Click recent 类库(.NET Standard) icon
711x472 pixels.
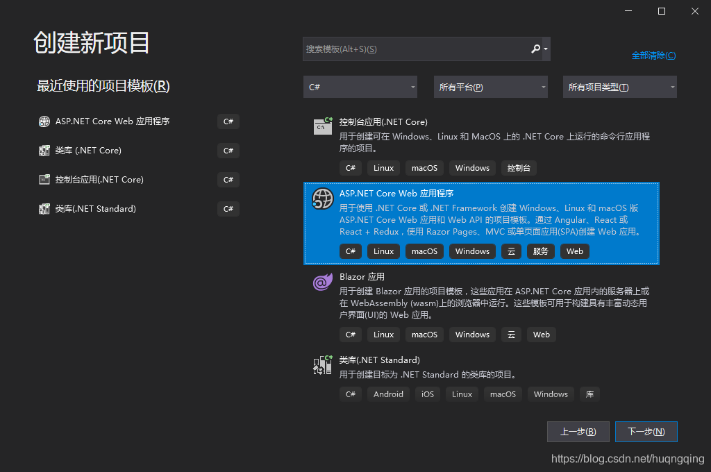(44, 209)
